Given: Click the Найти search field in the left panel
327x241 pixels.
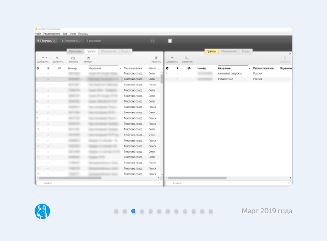Looking at the screenshot, I should click(100, 183).
